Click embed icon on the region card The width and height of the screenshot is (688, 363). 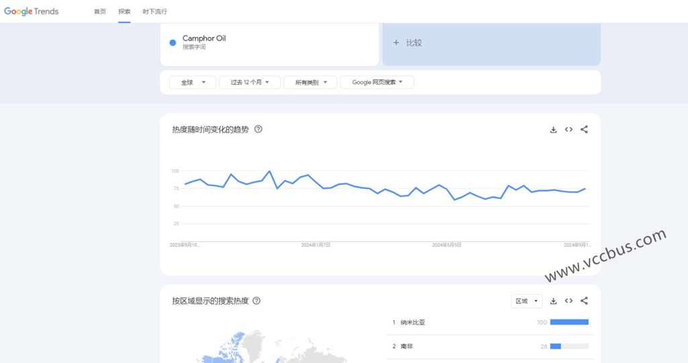click(x=568, y=301)
